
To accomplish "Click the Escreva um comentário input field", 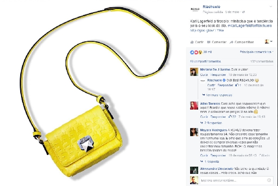I will click(237, 180).
